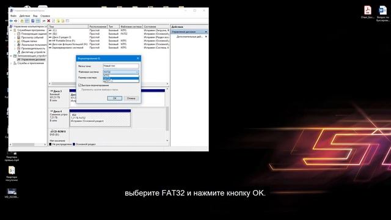This screenshot has width=391, height=220.
Task: Toggle the Быстрое форматирование checkbox
Action: click(80, 86)
